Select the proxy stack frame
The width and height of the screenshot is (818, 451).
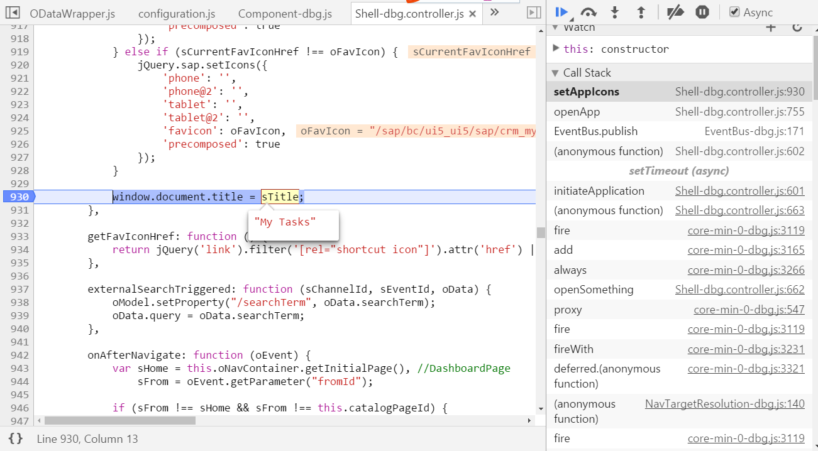[679, 310]
